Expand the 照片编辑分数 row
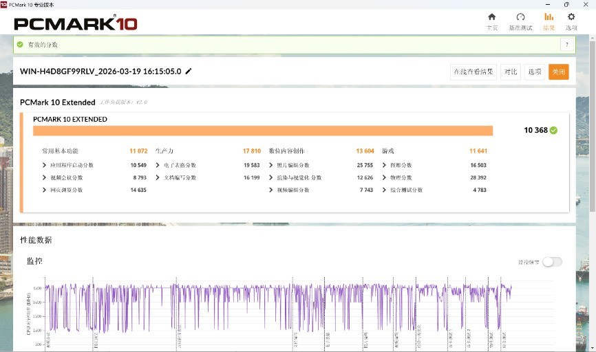 [x=271, y=165]
